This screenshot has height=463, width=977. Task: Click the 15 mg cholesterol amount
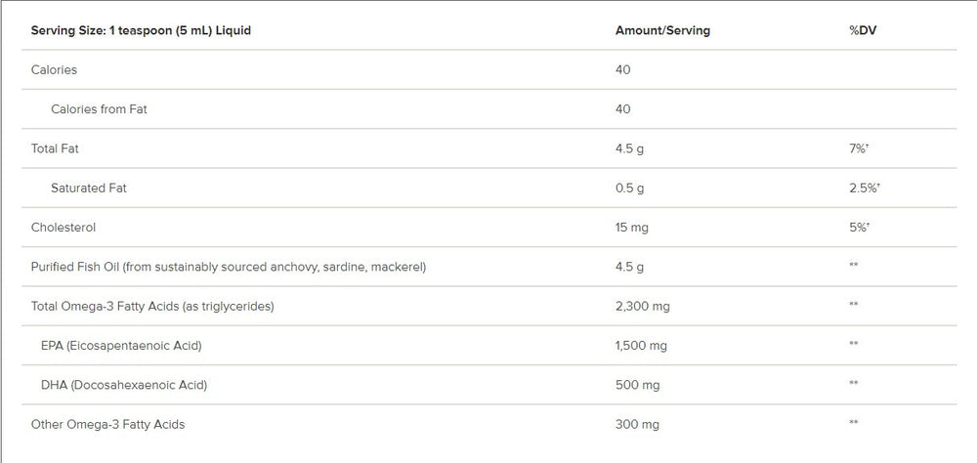coord(631,228)
